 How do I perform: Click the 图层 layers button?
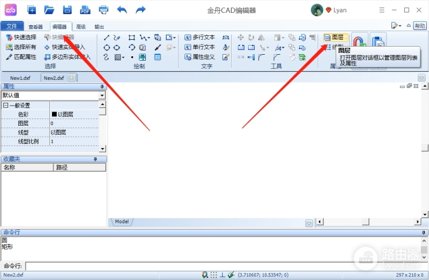point(336,37)
